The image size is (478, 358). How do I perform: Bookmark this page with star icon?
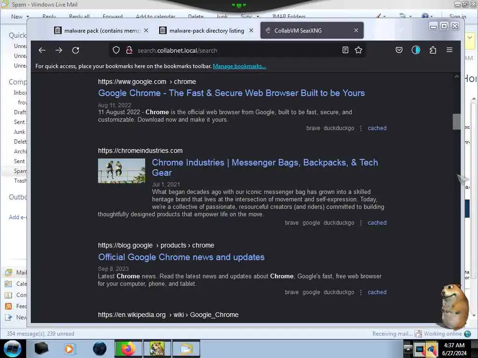358,50
